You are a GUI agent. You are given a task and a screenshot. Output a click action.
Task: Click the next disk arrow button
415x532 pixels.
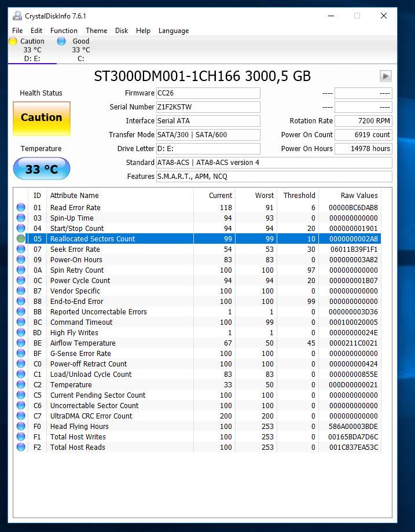tap(385, 76)
